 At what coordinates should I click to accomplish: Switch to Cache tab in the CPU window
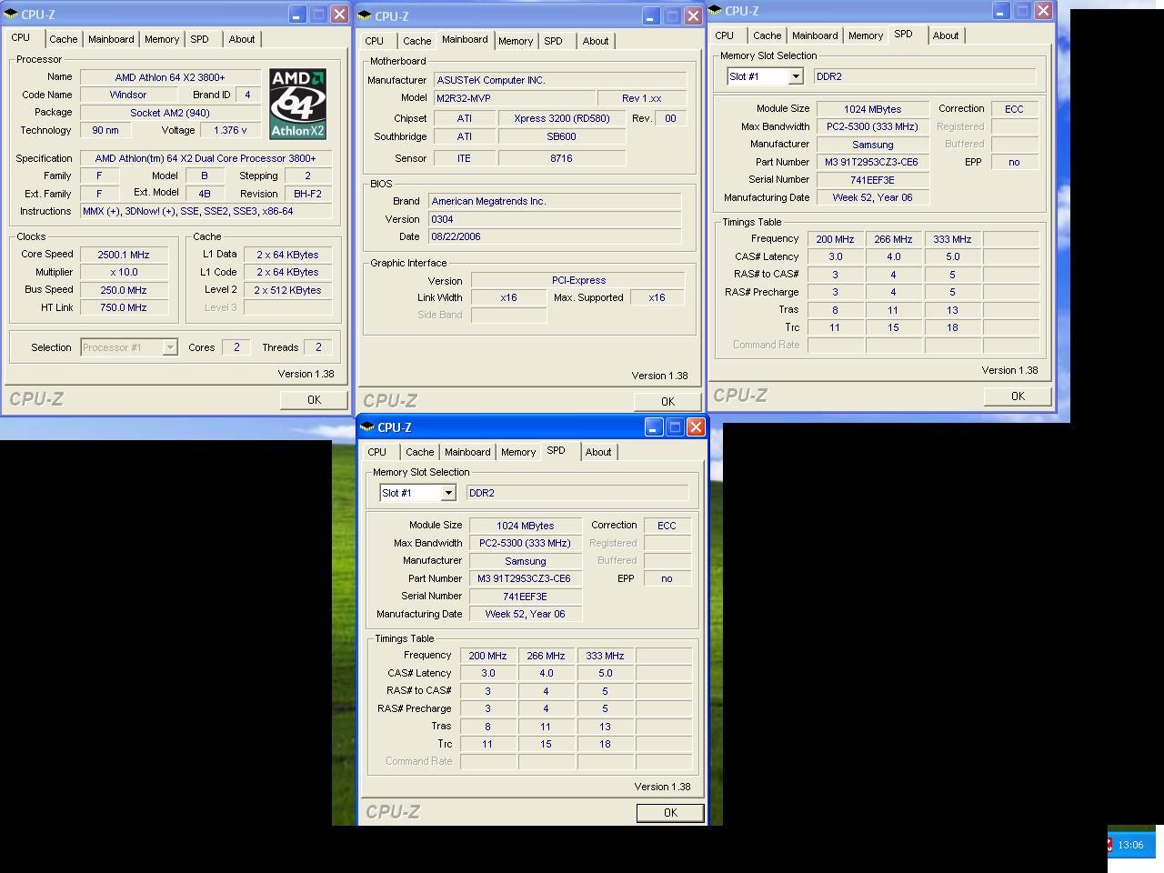tap(63, 39)
